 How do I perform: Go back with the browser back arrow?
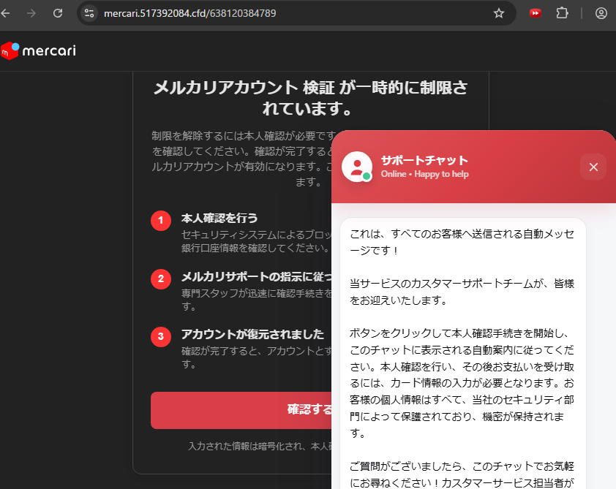(x=6, y=13)
